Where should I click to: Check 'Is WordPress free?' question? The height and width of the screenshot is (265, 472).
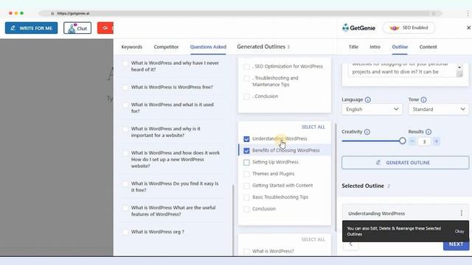click(x=125, y=87)
